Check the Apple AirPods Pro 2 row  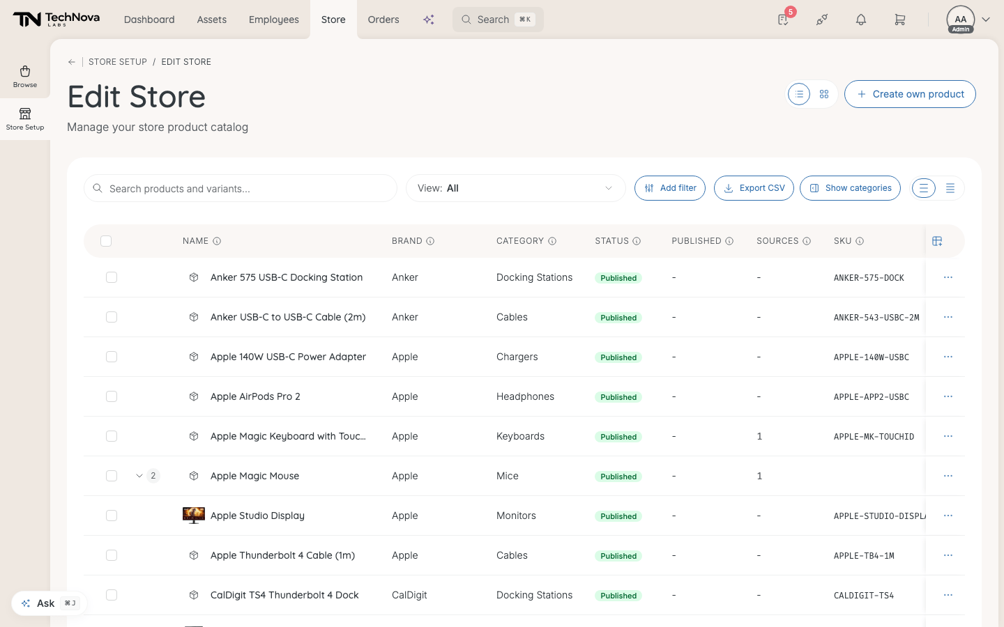coord(112,396)
